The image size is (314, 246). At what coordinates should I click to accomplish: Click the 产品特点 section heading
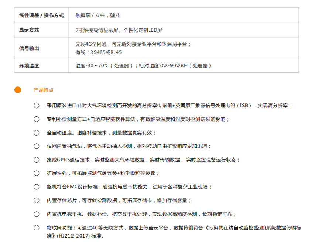coord(43,90)
